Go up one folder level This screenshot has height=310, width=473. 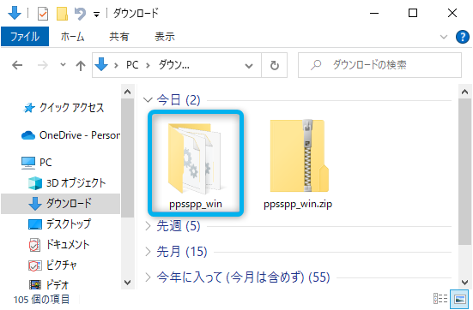point(80,65)
